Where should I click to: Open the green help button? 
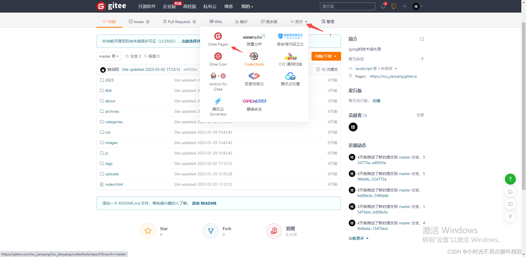(510, 179)
